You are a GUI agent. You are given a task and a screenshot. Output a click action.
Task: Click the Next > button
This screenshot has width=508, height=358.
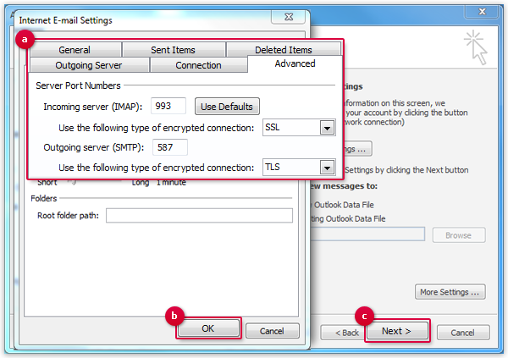tap(396, 331)
